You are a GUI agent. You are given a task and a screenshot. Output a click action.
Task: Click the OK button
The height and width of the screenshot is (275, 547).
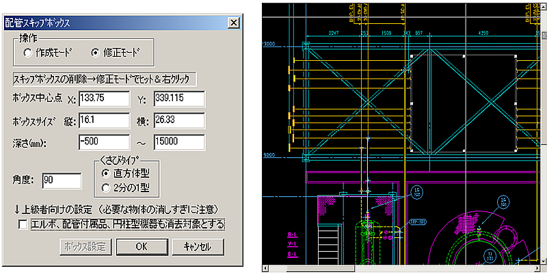(142, 246)
